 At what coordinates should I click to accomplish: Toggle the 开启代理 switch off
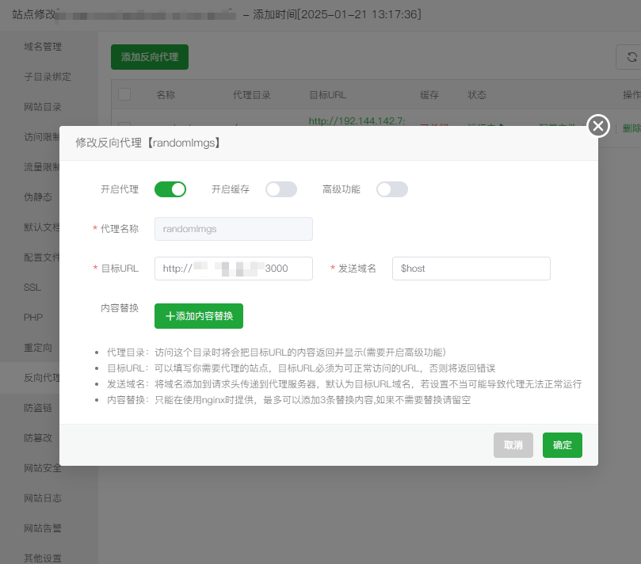coord(170,189)
